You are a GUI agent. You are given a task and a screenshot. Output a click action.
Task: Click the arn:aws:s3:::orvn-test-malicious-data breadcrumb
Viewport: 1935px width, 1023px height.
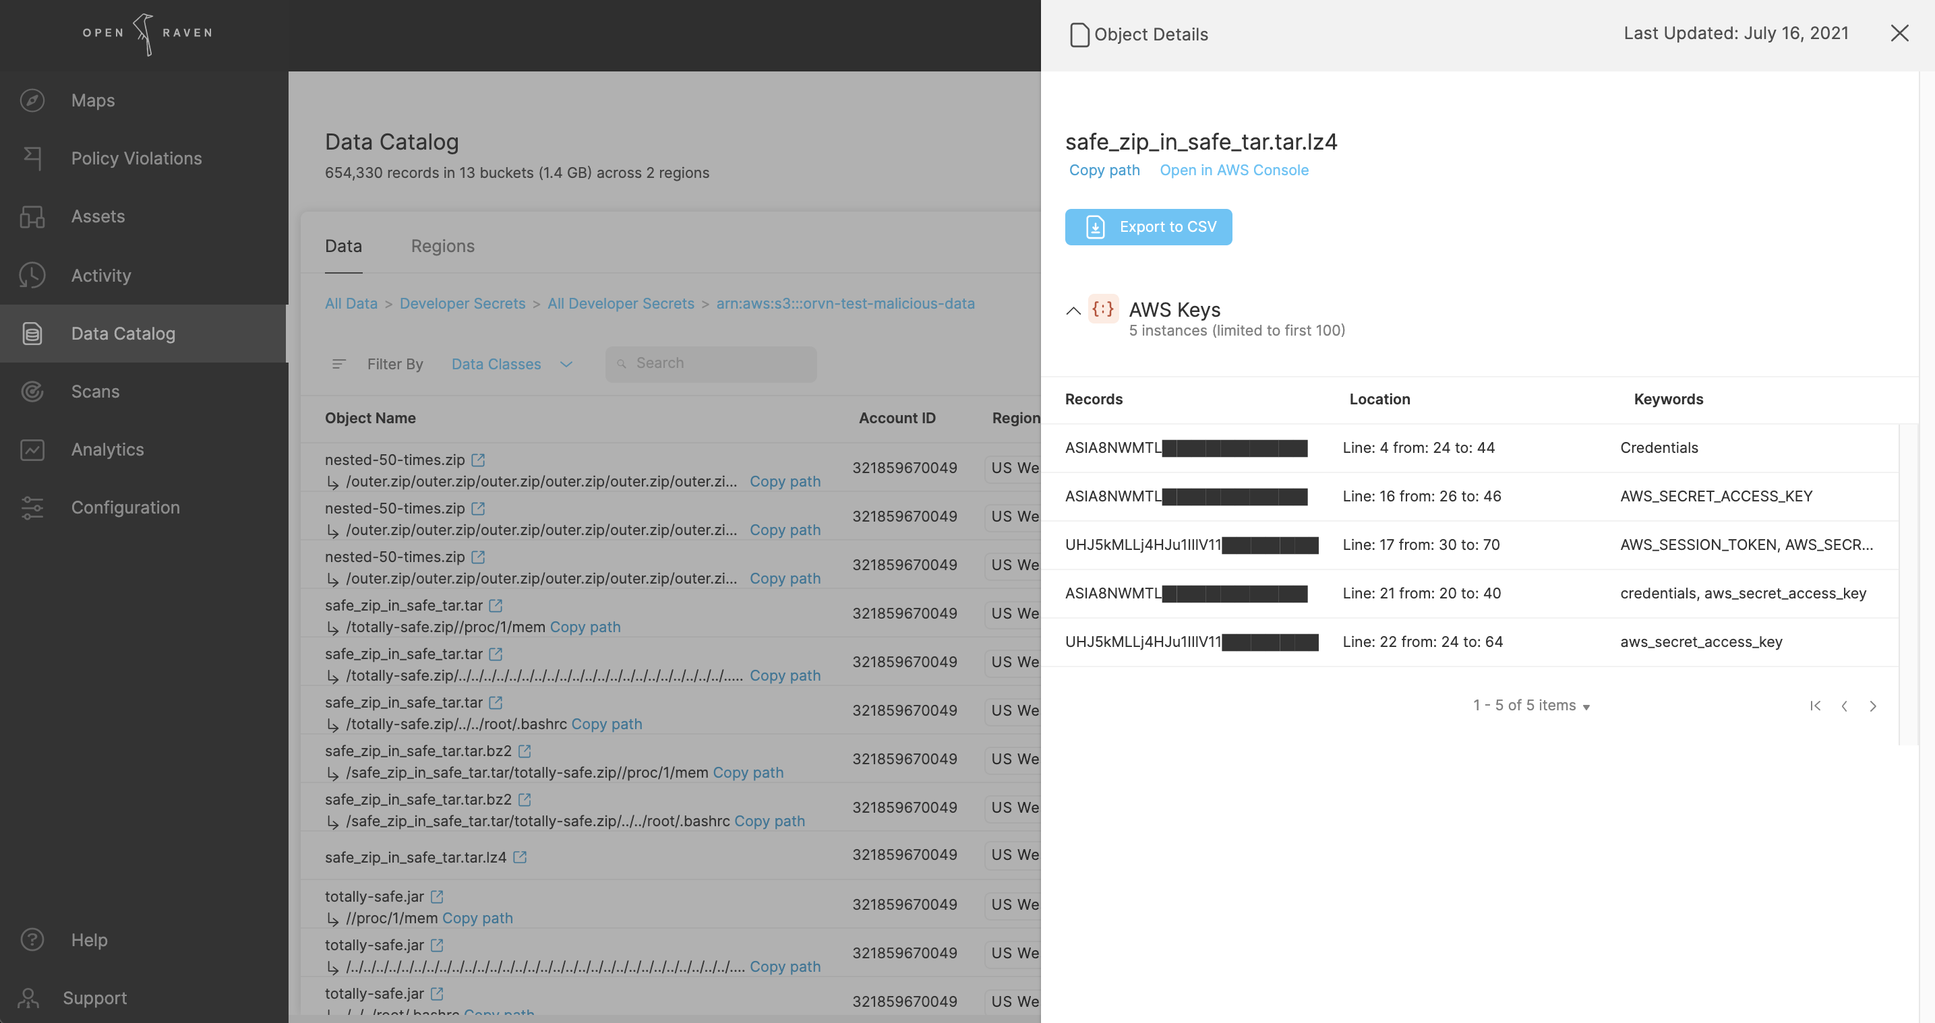(x=845, y=303)
